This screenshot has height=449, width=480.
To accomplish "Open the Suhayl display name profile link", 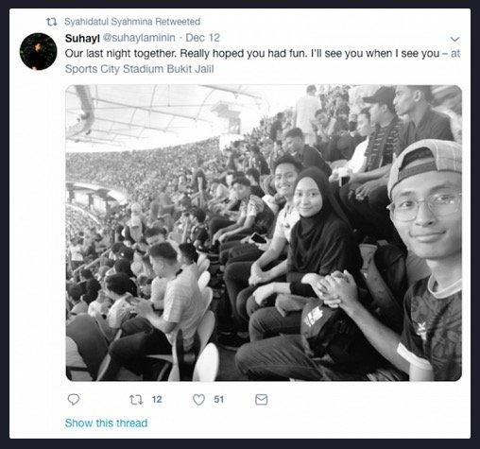I will click(x=82, y=38).
